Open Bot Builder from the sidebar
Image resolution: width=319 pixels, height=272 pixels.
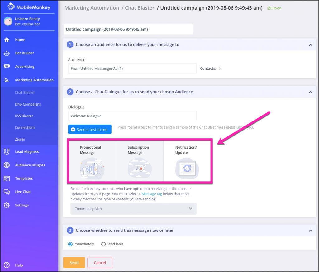7,53
